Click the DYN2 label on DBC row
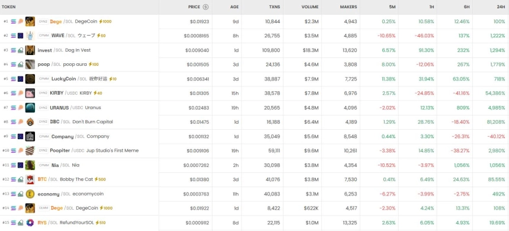 pyautogui.click(x=43, y=122)
